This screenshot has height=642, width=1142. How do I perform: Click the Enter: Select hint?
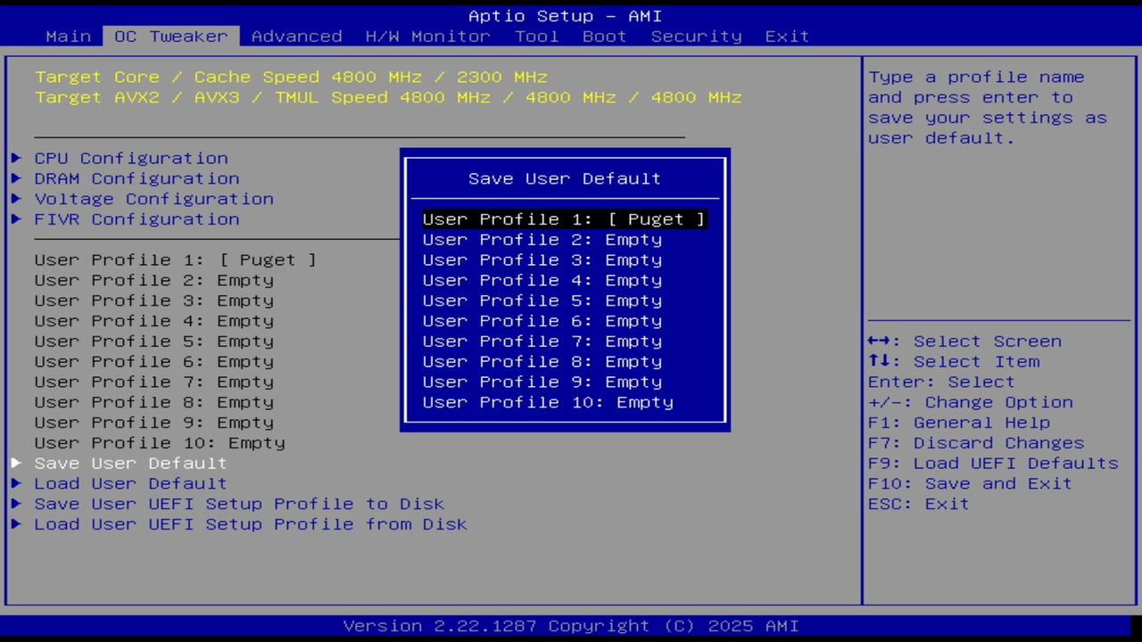(942, 382)
